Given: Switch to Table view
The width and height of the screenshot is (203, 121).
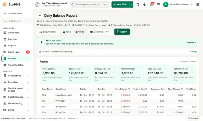Looking at the screenshot, I should [67, 32].
